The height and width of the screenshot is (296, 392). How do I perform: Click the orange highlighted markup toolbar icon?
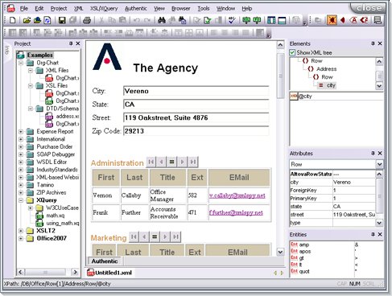click(332, 20)
